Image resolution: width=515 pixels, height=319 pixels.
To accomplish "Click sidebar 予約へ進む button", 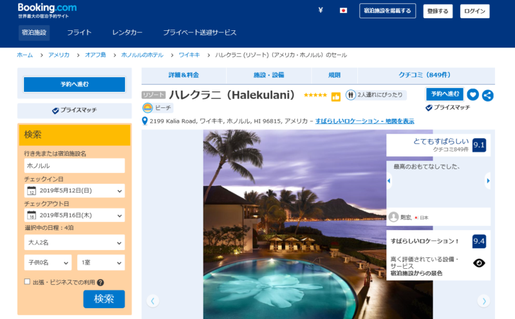I will pos(75,84).
